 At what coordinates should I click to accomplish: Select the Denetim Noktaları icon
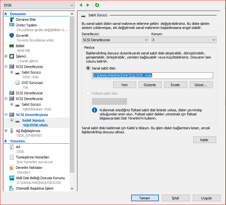(x=12, y=168)
